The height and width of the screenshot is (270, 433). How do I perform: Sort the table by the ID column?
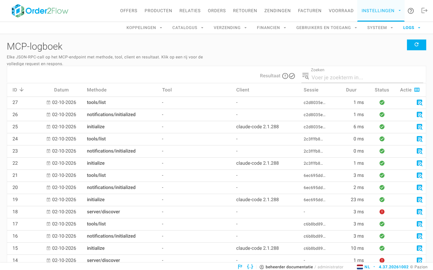(18, 90)
